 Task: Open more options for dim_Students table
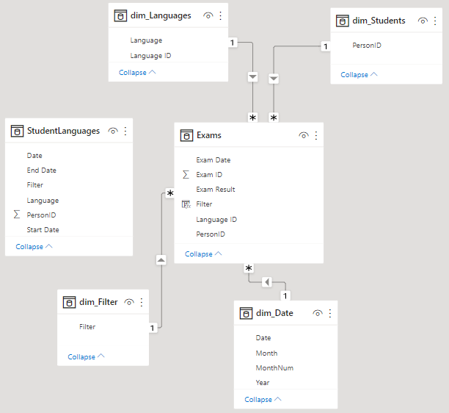[x=435, y=21]
